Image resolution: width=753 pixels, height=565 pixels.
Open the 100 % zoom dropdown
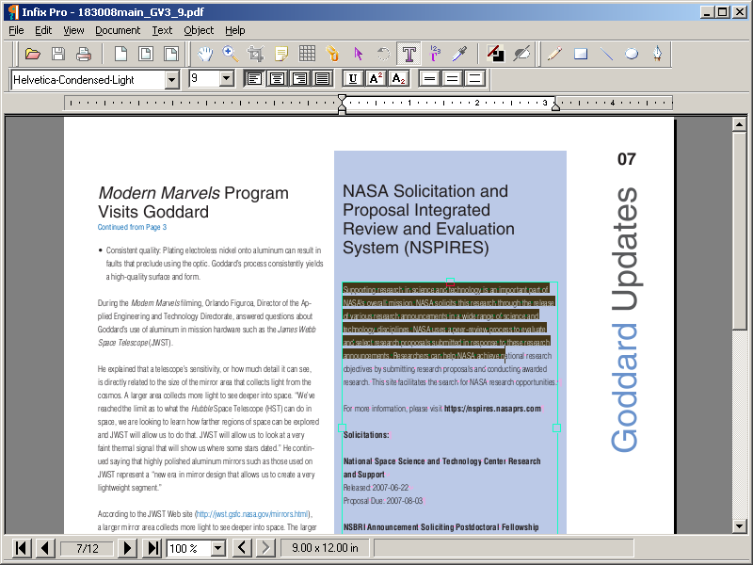pos(218,548)
